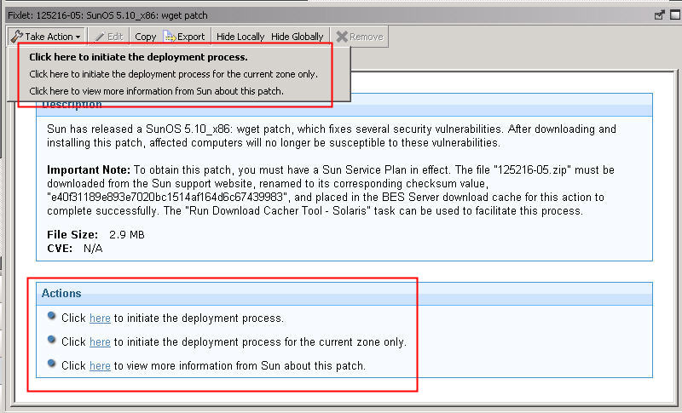The image size is (682, 413).
Task: Click 'here' link to view more Sun information
Action: (x=100, y=365)
